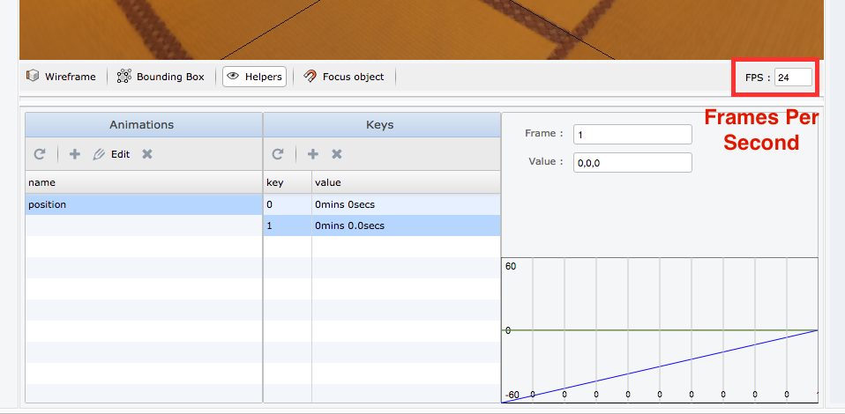The height and width of the screenshot is (414, 845).
Task: Sort by the name column header
Action: click(144, 182)
